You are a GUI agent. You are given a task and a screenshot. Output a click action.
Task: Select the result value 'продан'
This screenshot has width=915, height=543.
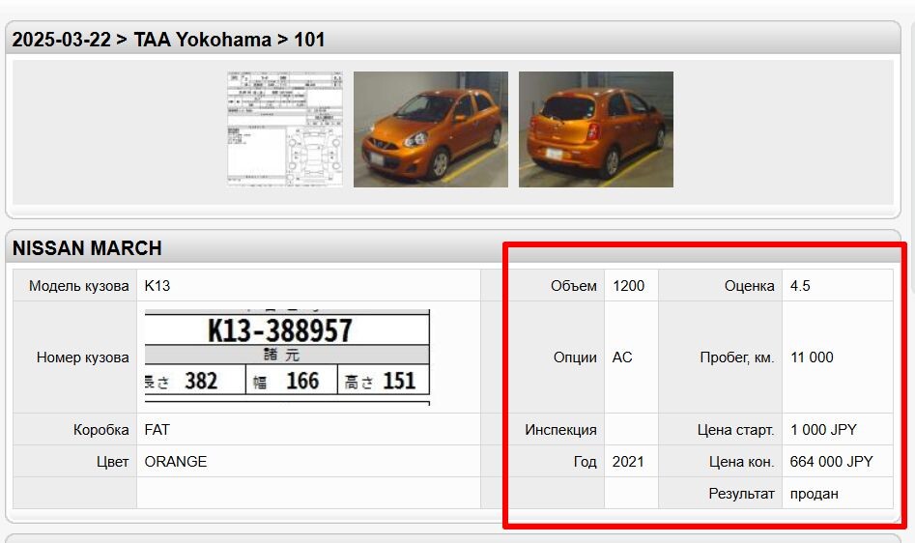pos(815,494)
